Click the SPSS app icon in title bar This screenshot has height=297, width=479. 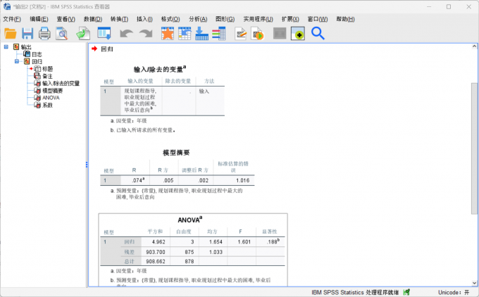pyautogui.click(x=7, y=6)
